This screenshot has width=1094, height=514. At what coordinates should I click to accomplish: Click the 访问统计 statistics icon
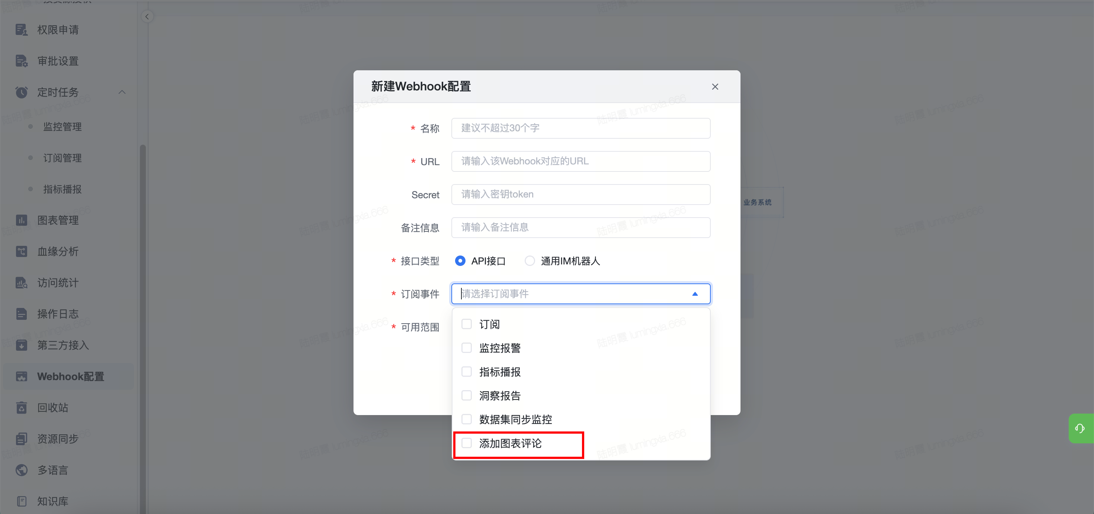[21, 283]
